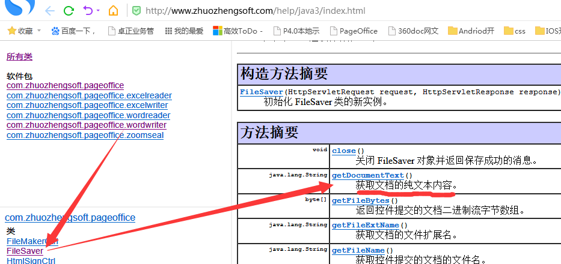Open the dropdown arrow beside the undo icon

[x=98, y=11]
